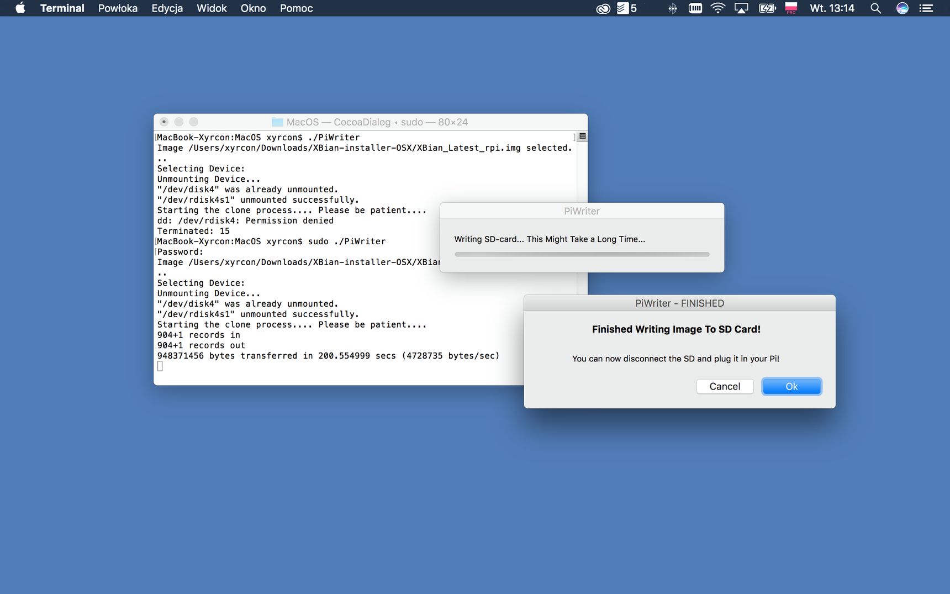Open the Terminal application menu

62,8
